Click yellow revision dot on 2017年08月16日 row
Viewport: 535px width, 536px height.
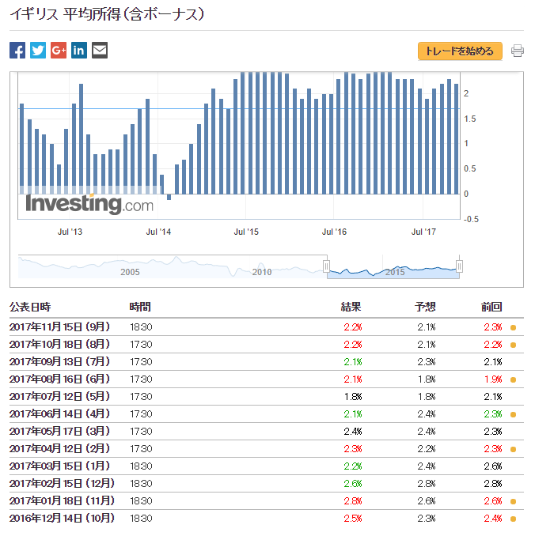[x=513, y=379]
